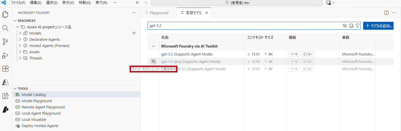Open the 選択(S) menu

click(52, 3)
